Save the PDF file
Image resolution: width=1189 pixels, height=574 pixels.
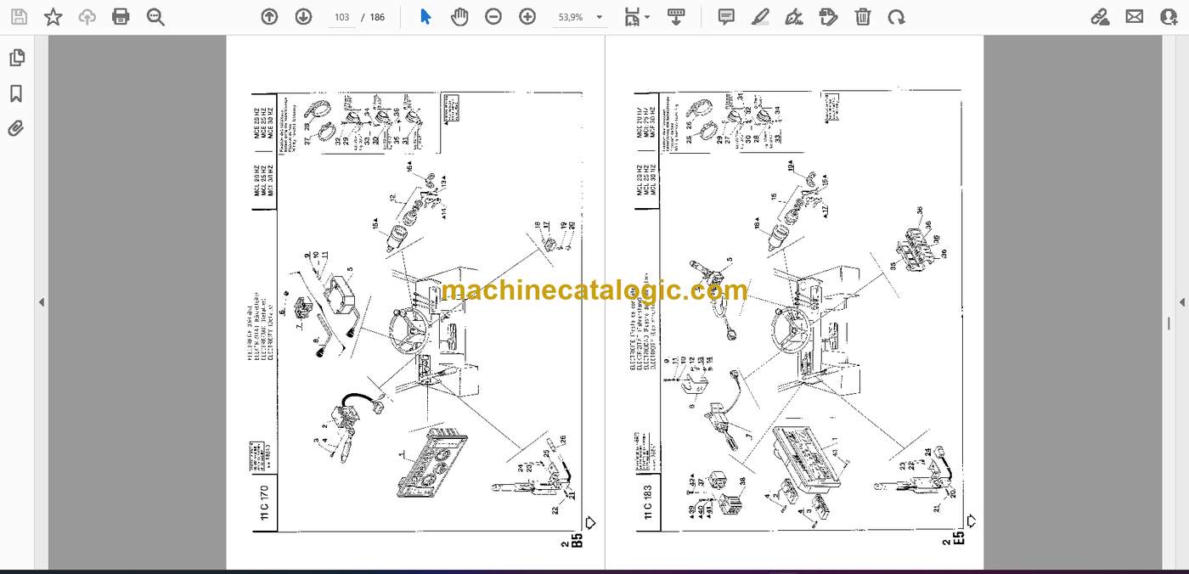point(19,17)
